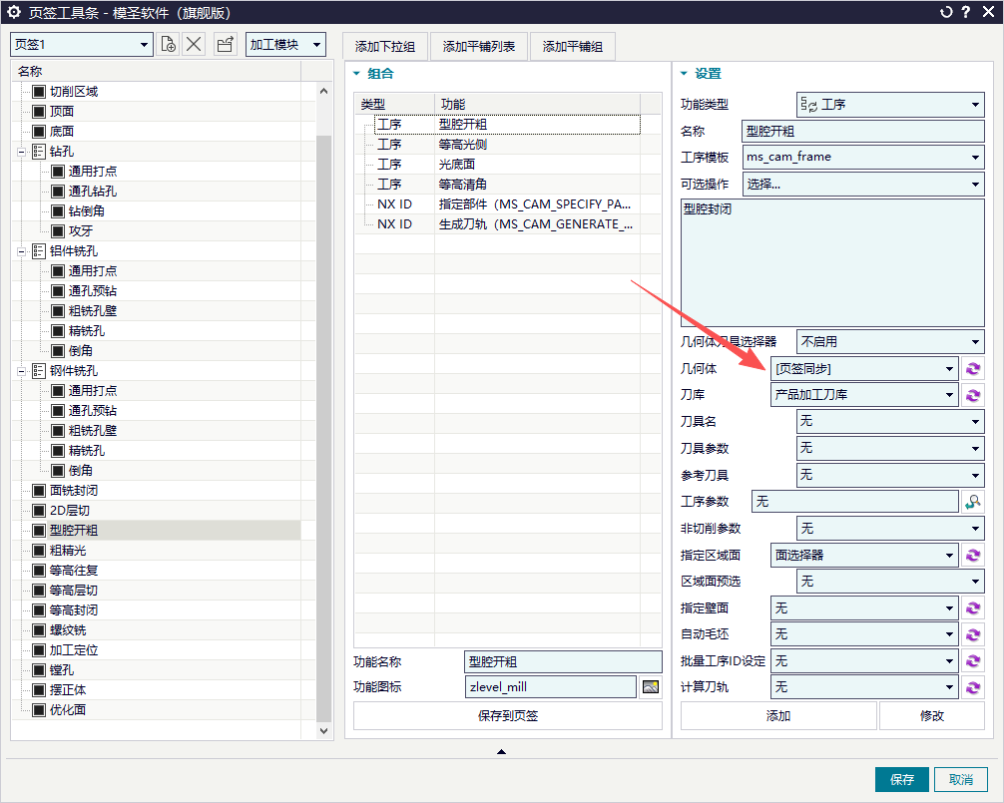Click the 添加平铺列表 tab
Image resolution: width=1004 pixels, height=803 pixels.
[x=478, y=47]
